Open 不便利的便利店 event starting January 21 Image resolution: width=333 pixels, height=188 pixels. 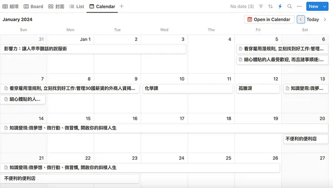(x=70, y=179)
